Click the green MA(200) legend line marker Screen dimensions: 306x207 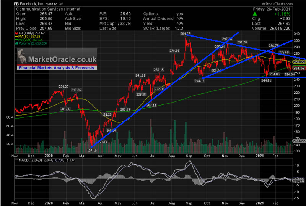[x=16, y=40]
